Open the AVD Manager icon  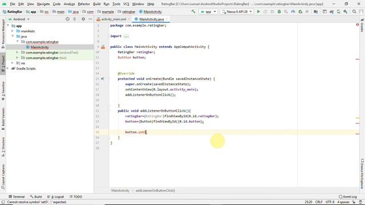point(338,11)
